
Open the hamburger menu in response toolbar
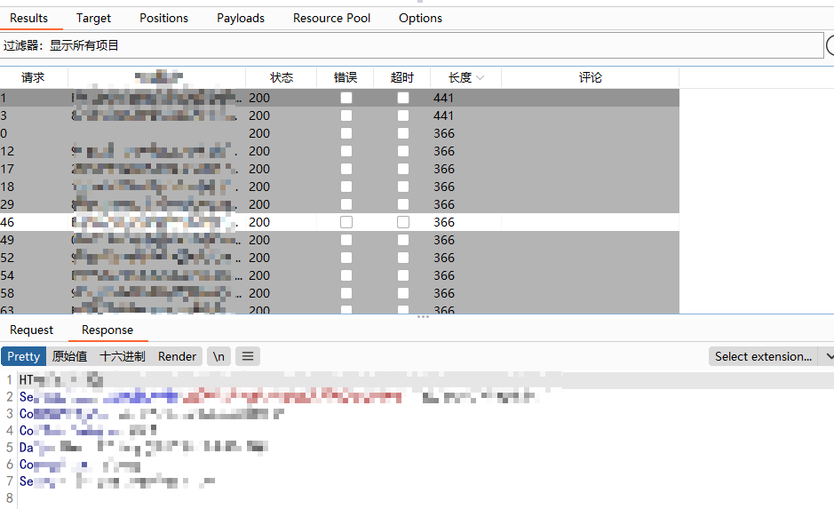click(x=248, y=356)
